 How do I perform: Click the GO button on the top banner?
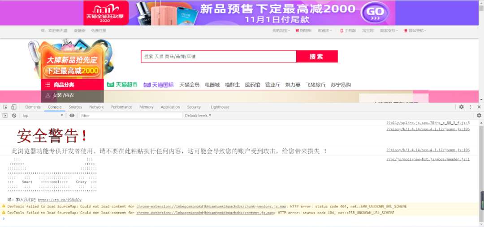point(375,13)
